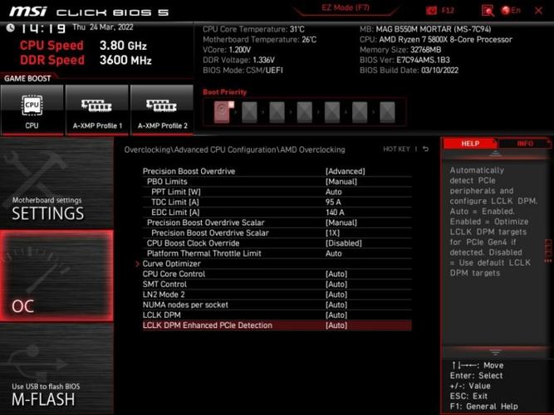Click the Boot Priority heading
This screenshot has height=415, width=554.
click(x=224, y=92)
